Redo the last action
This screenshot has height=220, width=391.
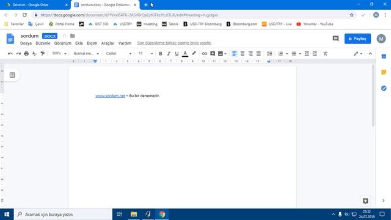(x=18, y=54)
